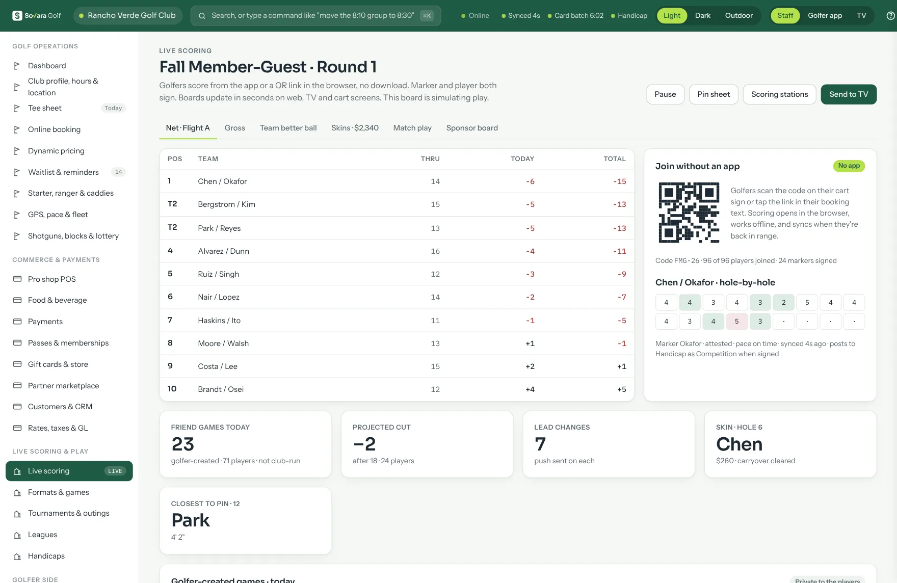Open the Gross leaderboard tab
Image resolution: width=897 pixels, height=583 pixels.
coord(235,128)
